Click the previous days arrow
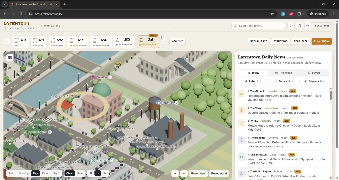 7,41
